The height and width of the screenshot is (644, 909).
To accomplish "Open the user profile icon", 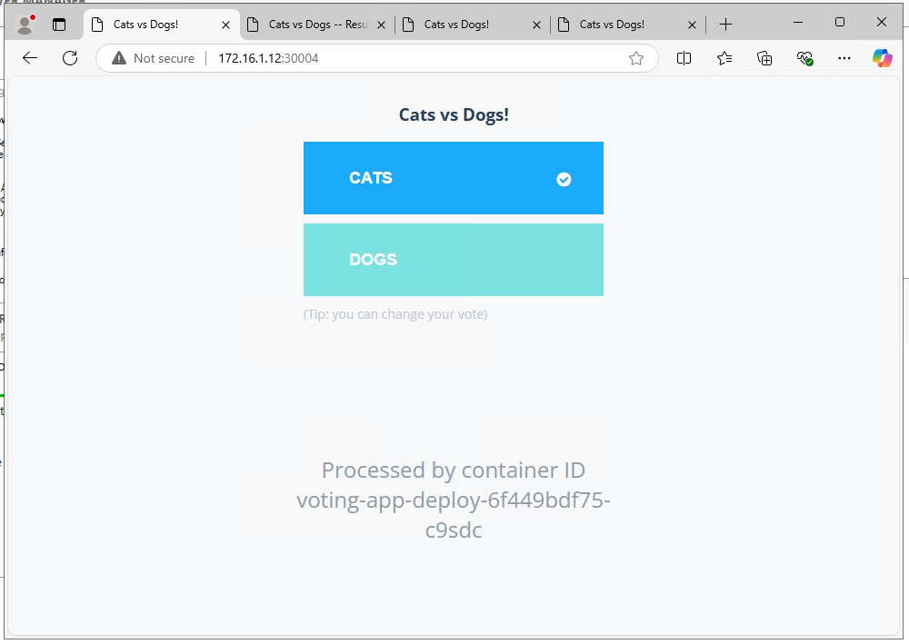I will (25, 25).
